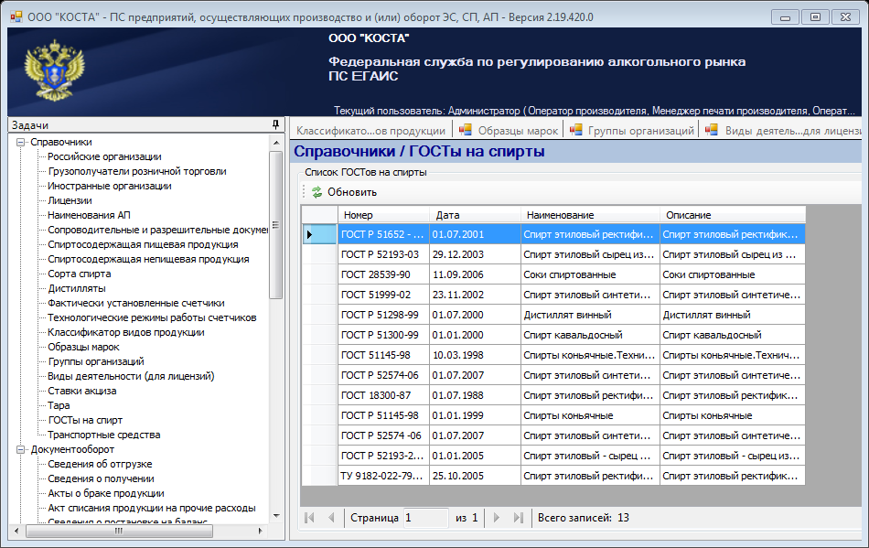This screenshot has height=548, width=869.
Task: Click the green Refresh arrows icon
Action: (x=317, y=192)
